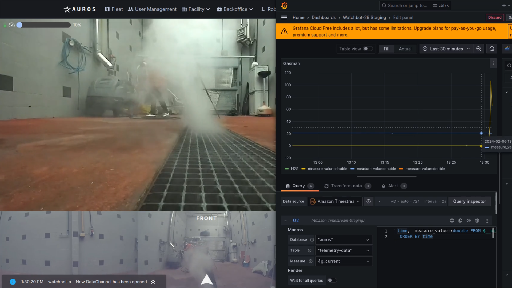This screenshot has height=288, width=512.
Task: Click the Query inspector button
Action: point(469,202)
